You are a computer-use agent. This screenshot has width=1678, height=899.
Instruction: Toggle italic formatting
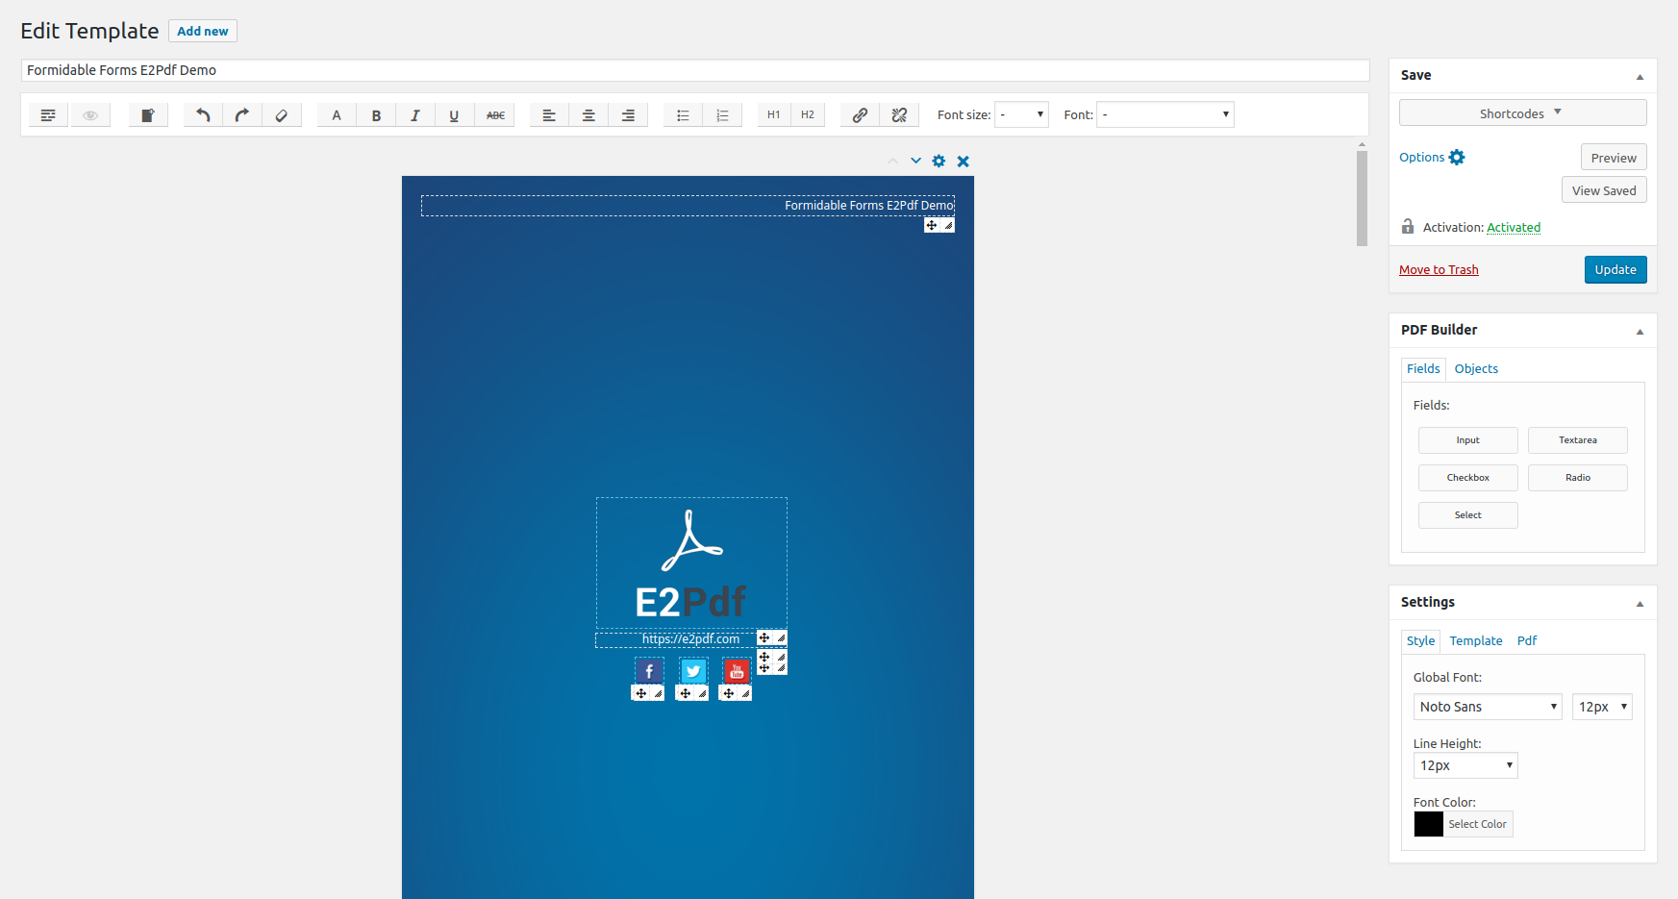pyautogui.click(x=415, y=115)
